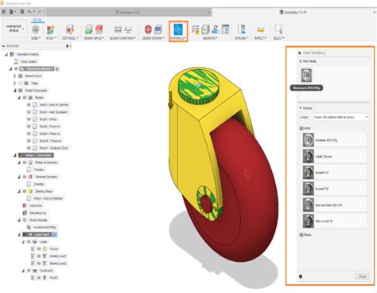
Task: Open the Generative Design workspace dropdown
Action: tap(15, 29)
